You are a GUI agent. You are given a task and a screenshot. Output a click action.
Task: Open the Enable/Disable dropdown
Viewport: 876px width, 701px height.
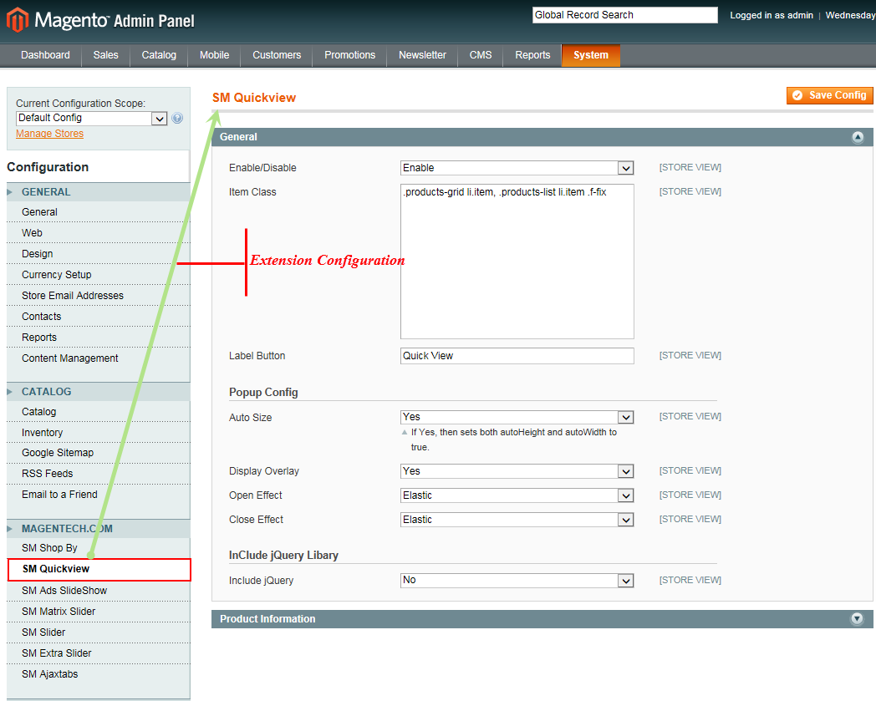517,168
